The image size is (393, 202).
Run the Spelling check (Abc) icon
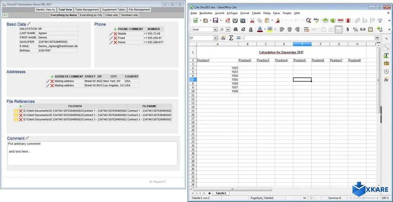tap(316, 21)
